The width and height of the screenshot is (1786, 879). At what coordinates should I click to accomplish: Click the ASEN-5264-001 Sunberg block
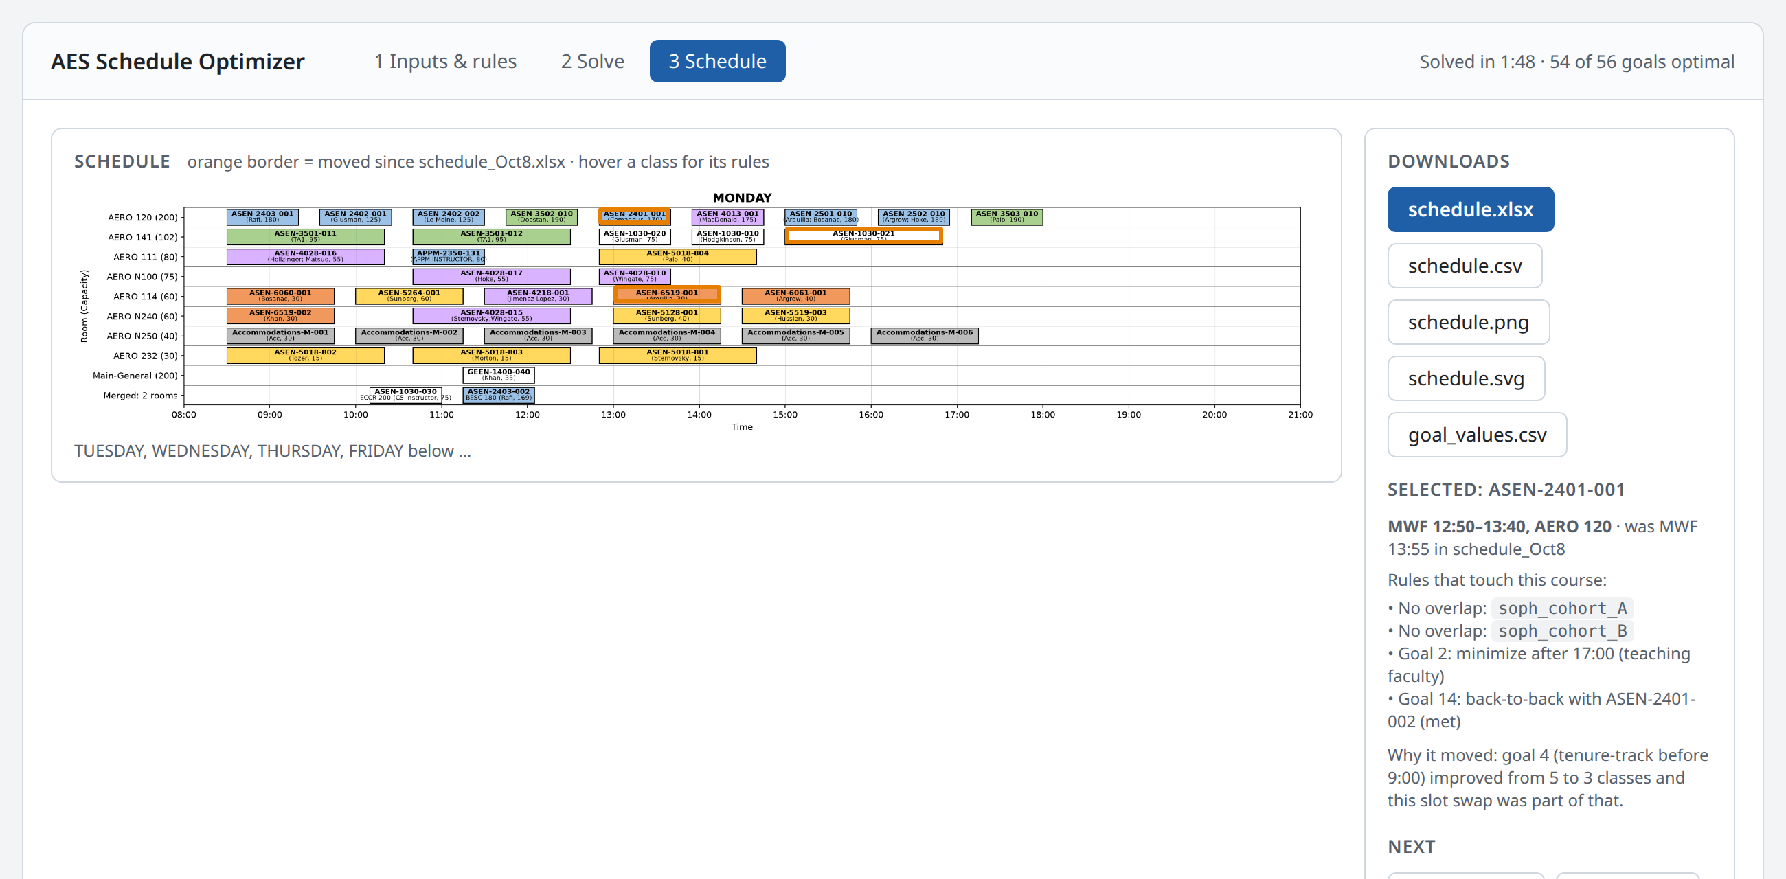pos(409,296)
